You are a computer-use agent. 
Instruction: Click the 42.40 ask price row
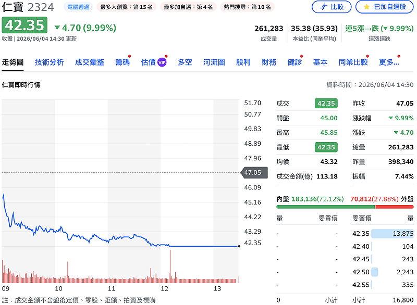pyautogui.click(x=383, y=246)
